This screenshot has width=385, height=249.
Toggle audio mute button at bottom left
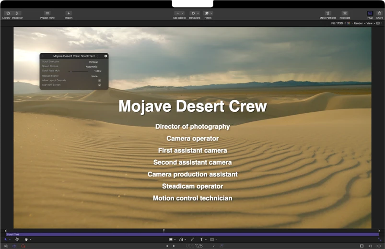click(x=6, y=246)
